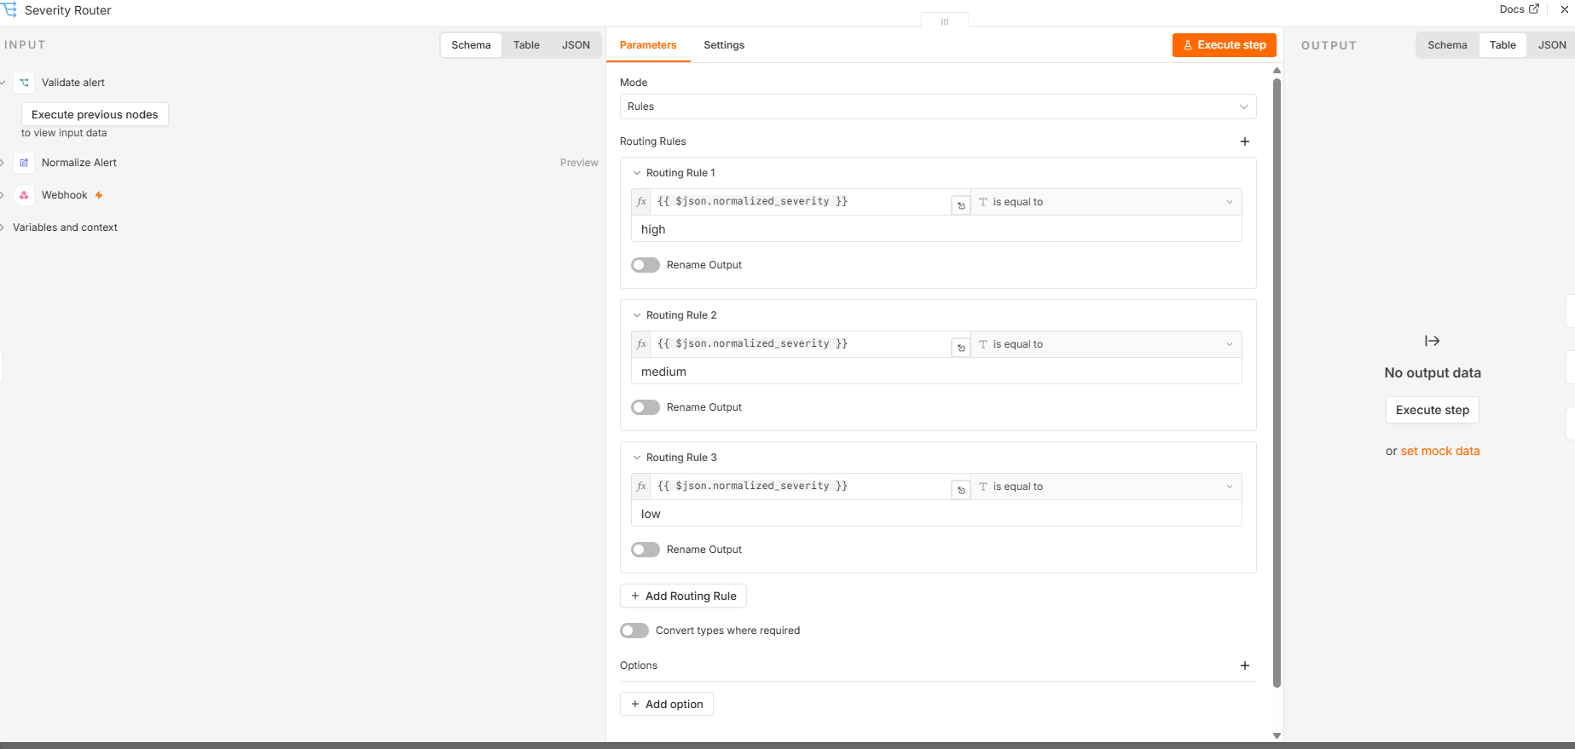Select the Input JSON view

point(576,45)
